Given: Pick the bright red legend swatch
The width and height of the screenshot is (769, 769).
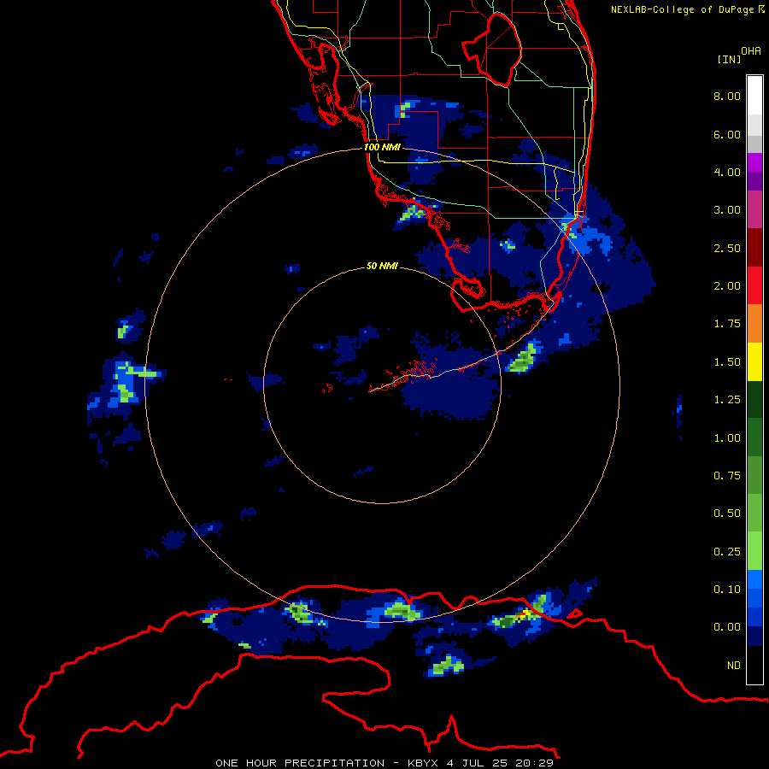Looking at the screenshot, I should pos(754,285).
